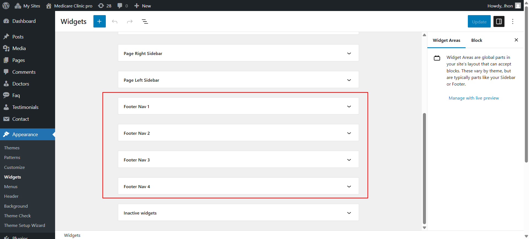Click the blue block inserter plus button
529x239 pixels.
[x=99, y=21]
